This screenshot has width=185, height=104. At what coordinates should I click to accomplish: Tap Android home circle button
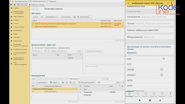150,100
